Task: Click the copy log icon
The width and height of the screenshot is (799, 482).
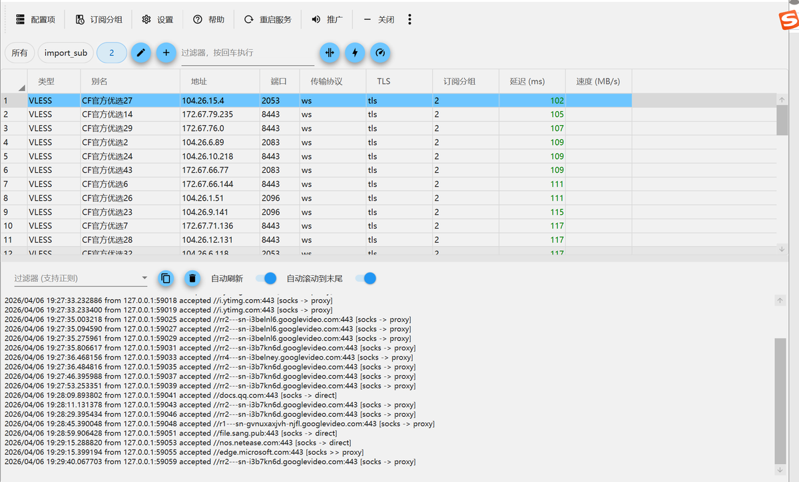Action: (x=166, y=279)
